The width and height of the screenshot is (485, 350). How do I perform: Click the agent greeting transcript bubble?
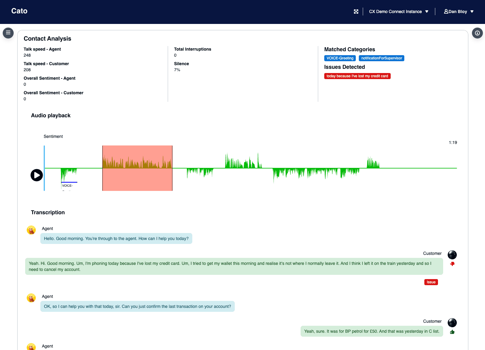[x=116, y=238]
